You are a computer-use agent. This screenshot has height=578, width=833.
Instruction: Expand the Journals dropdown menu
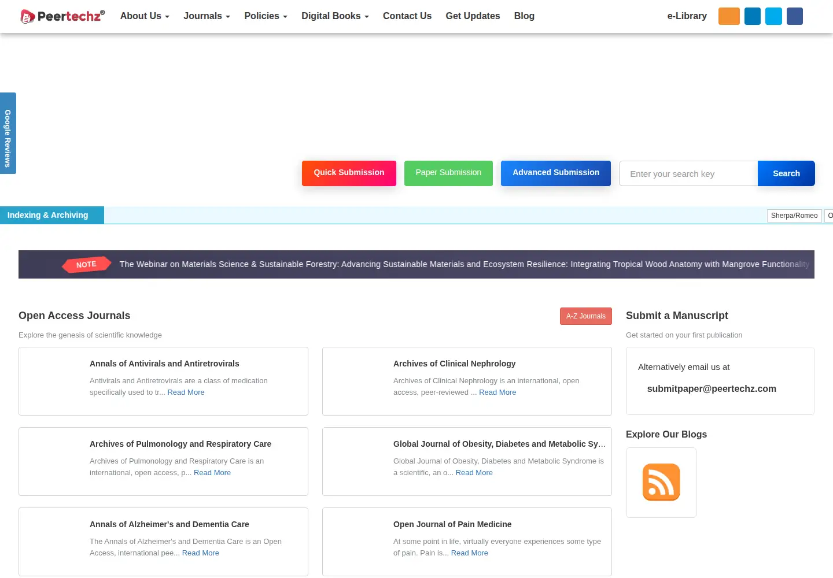[207, 16]
